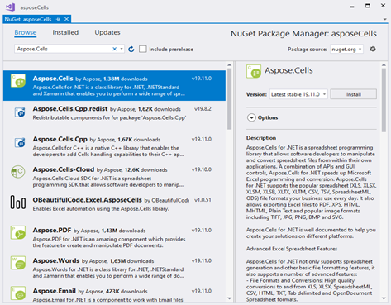391x305 pixels.
Task: Refresh the package list
Action: [x=131, y=49]
